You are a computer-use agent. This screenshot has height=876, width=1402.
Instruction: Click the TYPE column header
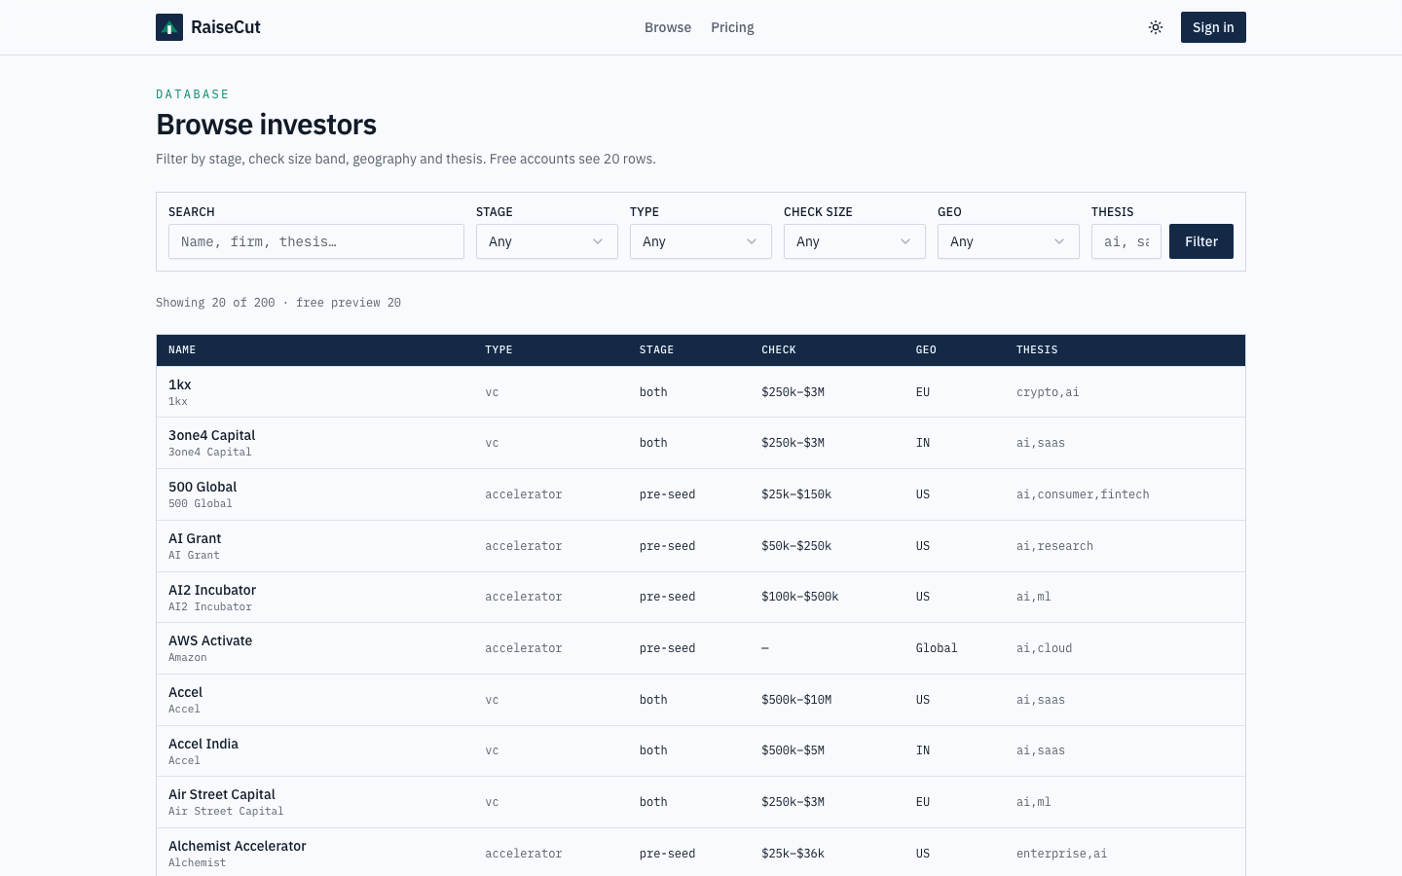498,349
